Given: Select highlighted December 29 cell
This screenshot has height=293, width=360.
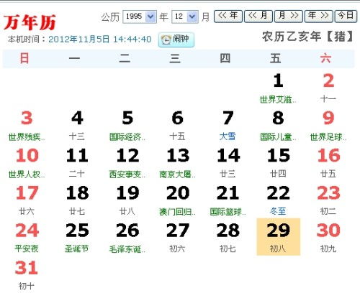Looking at the screenshot, I should 279,237.
